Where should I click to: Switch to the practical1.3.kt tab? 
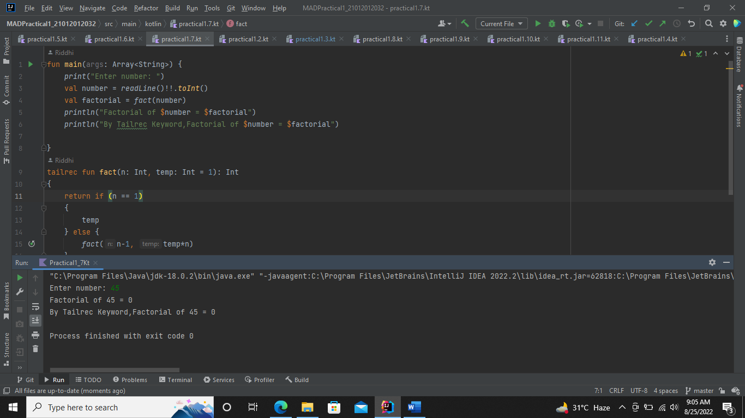coord(315,39)
